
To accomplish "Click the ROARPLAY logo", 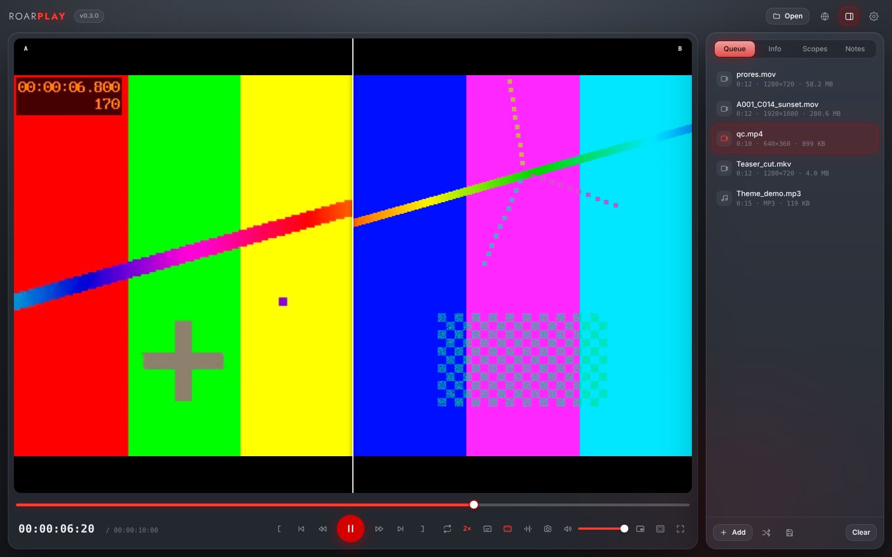I will (37, 16).
